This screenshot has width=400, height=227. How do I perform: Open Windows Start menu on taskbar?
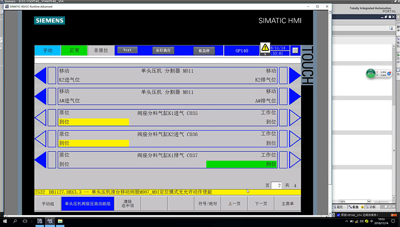click(x=4, y=221)
